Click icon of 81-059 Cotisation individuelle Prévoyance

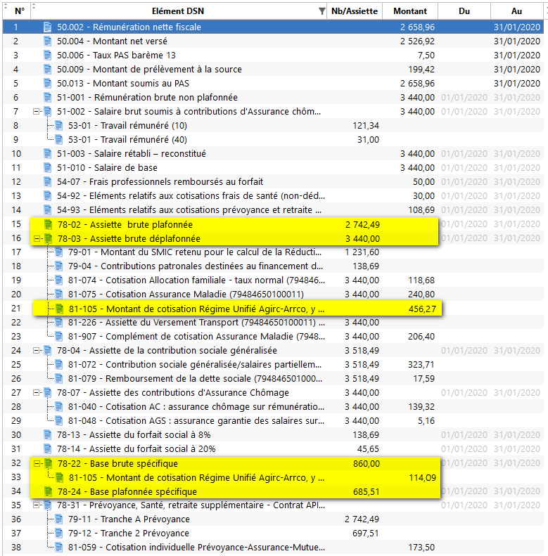(x=58, y=547)
